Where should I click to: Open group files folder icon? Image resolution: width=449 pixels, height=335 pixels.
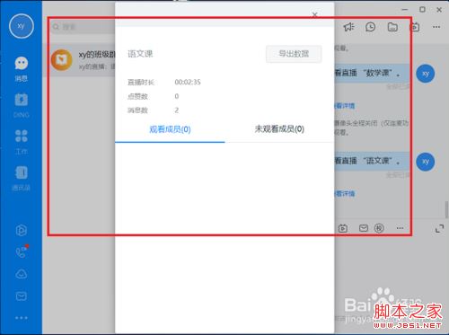(x=392, y=27)
